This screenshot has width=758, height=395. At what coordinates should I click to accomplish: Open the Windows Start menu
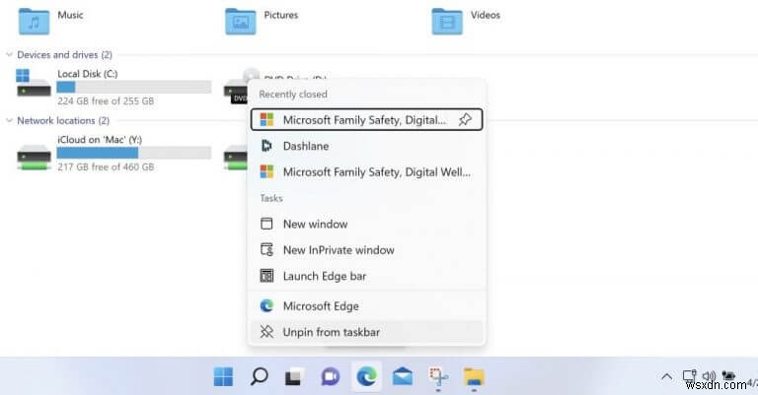(x=223, y=376)
